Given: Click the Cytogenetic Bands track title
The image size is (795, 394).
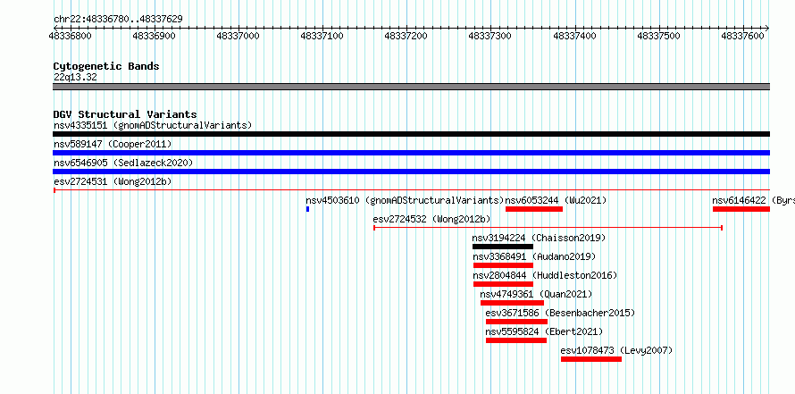Looking at the screenshot, I should pyautogui.click(x=106, y=66).
